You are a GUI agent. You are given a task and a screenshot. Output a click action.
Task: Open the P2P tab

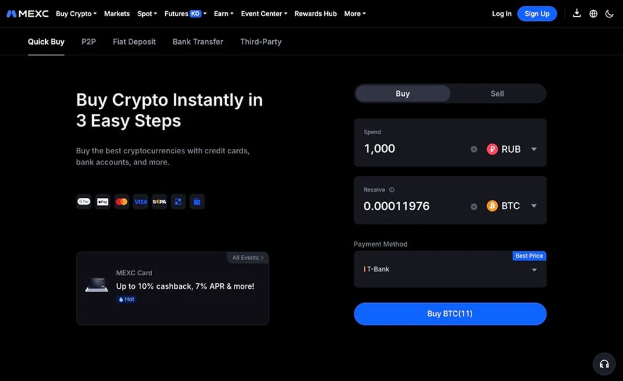point(88,41)
